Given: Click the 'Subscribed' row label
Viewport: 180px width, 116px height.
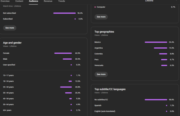Looking at the screenshot, I should coord(8,19).
